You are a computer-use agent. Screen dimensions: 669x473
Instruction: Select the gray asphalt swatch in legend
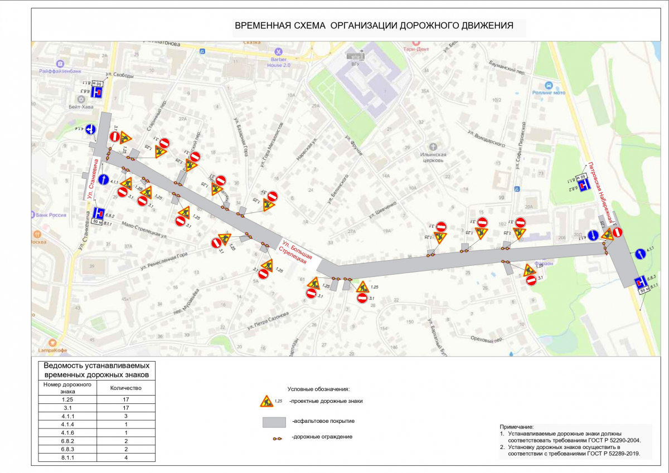tap(274, 422)
